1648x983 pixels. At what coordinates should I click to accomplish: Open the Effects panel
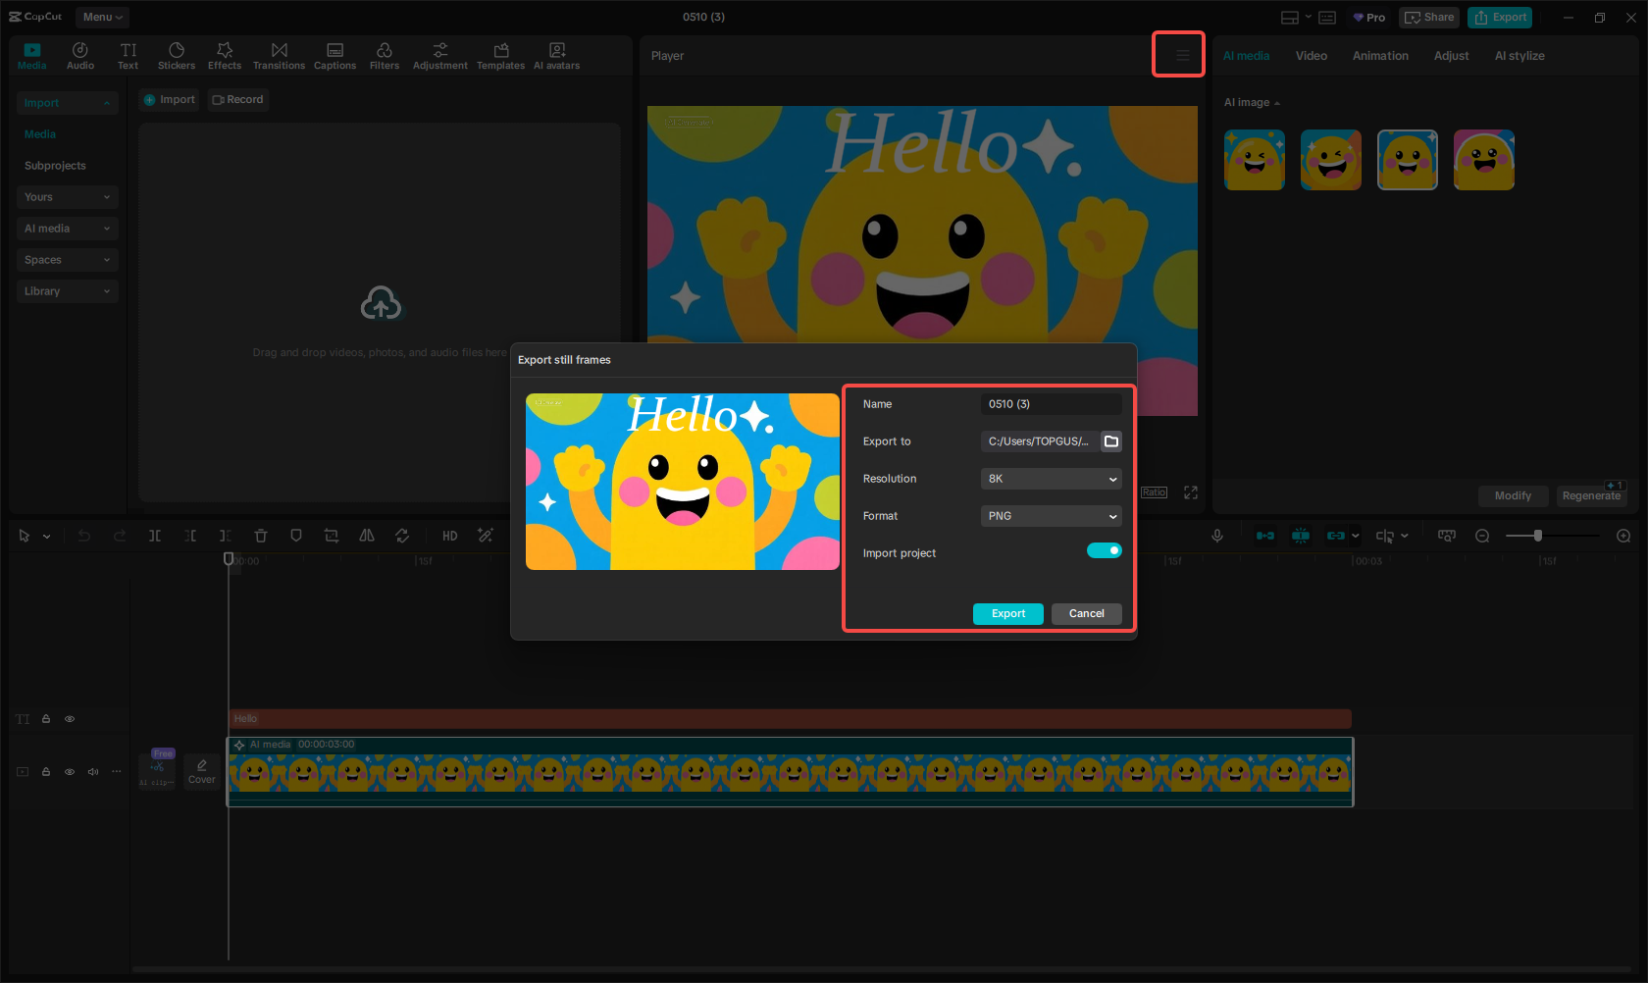coord(225,56)
